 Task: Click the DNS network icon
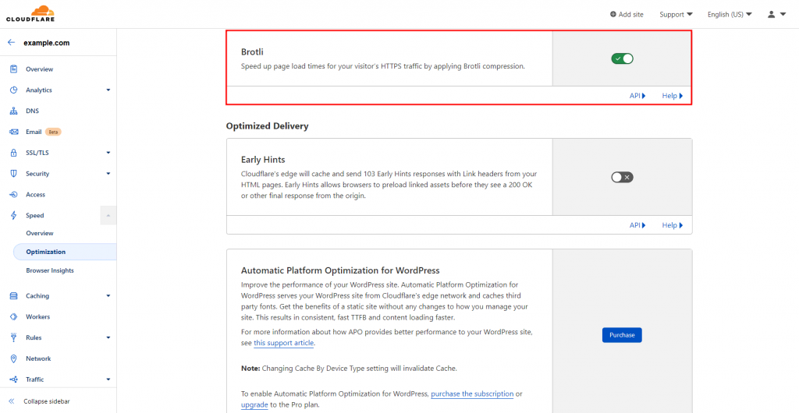14,111
